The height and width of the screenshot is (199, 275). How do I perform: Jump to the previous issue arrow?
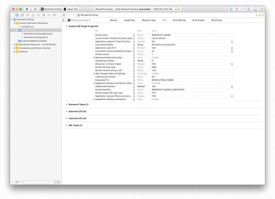(x=257, y=15)
